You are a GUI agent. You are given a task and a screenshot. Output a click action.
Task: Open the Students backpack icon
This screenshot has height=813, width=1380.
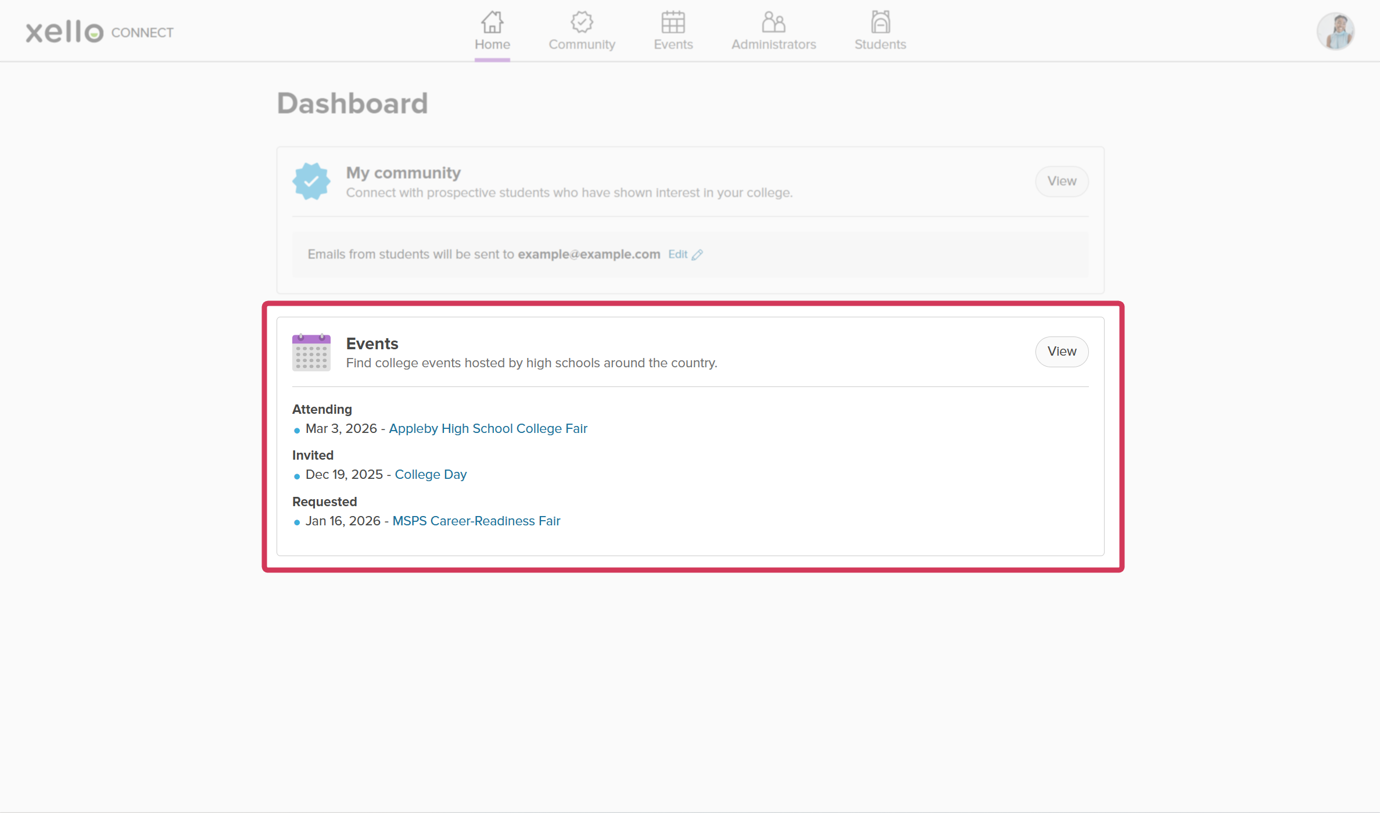point(879,22)
